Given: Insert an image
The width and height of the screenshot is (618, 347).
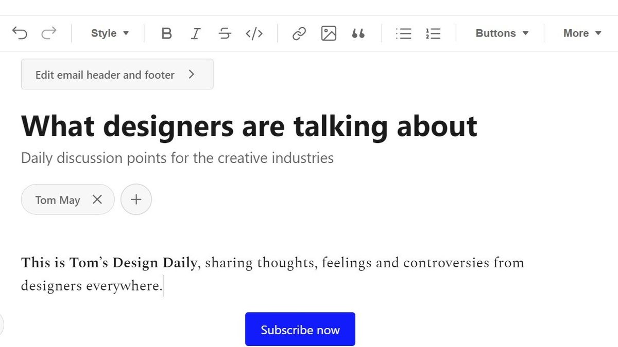Looking at the screenshot, I should pos(329,33).
